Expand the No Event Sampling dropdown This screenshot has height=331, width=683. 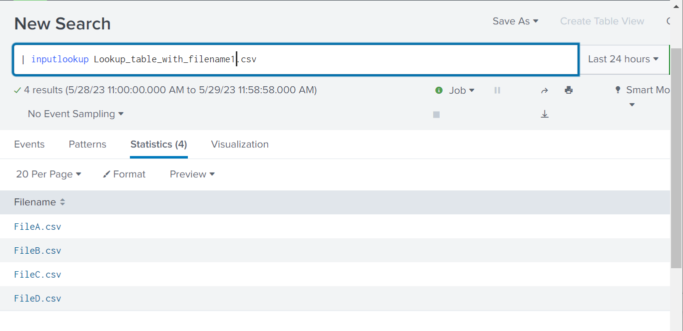pos(75,114)
